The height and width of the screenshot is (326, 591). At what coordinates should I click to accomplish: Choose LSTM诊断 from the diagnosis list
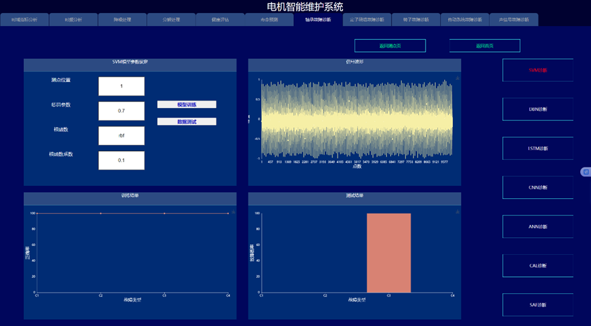coord(538,148)
